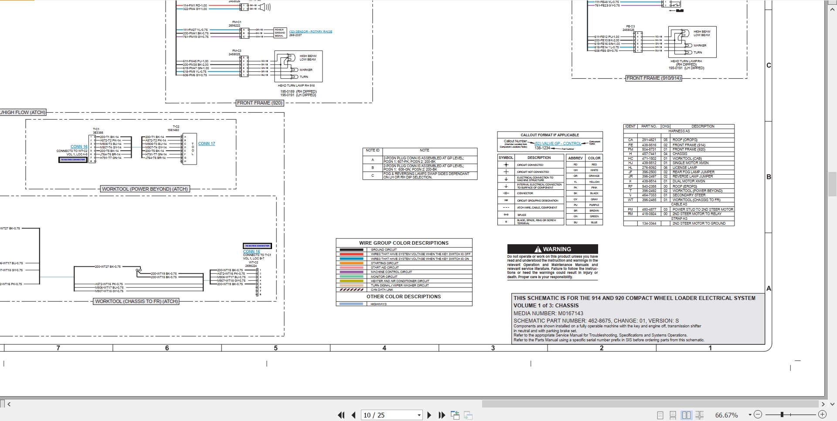Screen dimensions: 837x421
Task: Click the HEAD TURN LAMP RH 918 label
Action: pos(296,86)
